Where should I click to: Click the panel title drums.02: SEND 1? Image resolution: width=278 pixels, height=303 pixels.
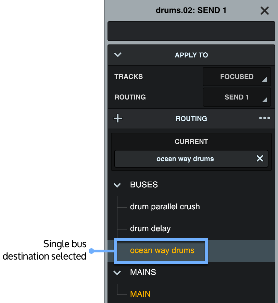click(191, 10)
